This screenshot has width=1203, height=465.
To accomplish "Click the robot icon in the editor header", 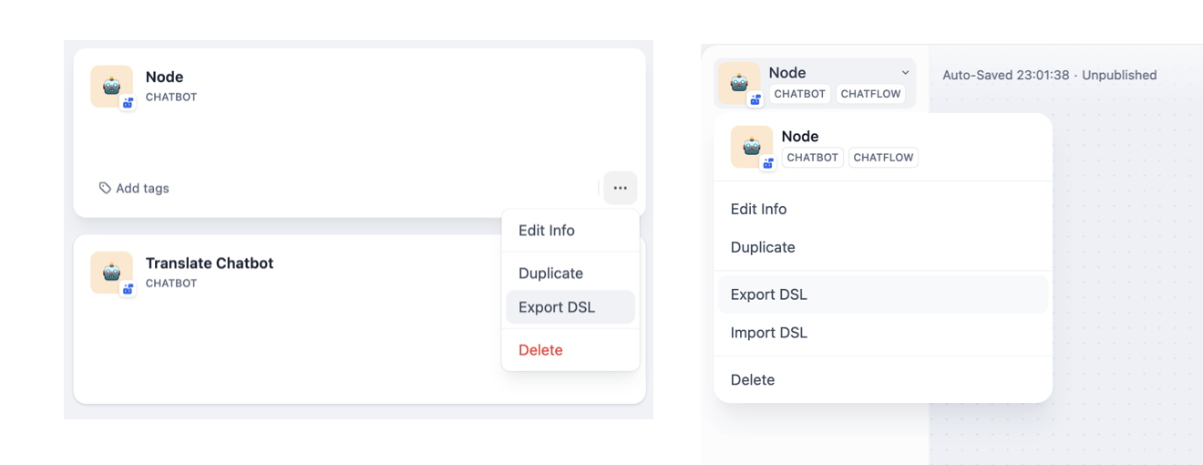I will click(x=737, y=82).
